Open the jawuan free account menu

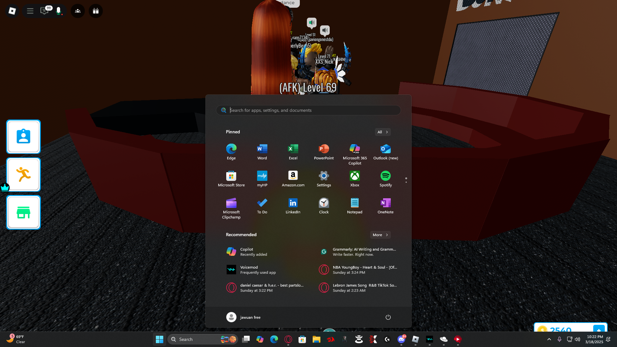[x=244, y=317]
